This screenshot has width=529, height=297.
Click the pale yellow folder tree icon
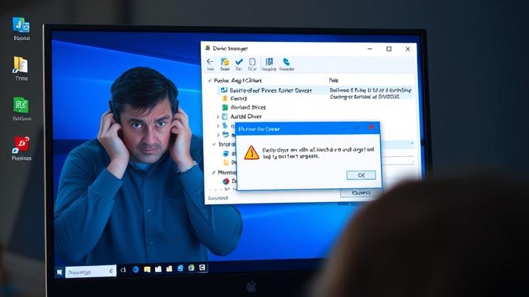226,162
